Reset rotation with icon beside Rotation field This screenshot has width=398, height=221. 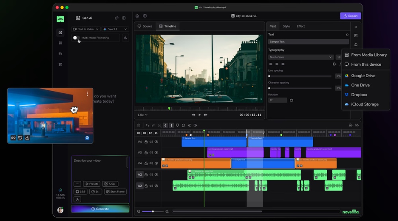291,100
